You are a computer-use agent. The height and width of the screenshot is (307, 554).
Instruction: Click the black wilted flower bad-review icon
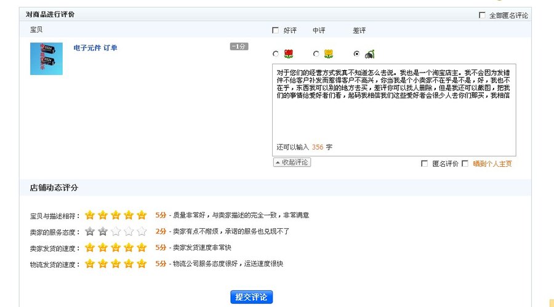(369, 54)
